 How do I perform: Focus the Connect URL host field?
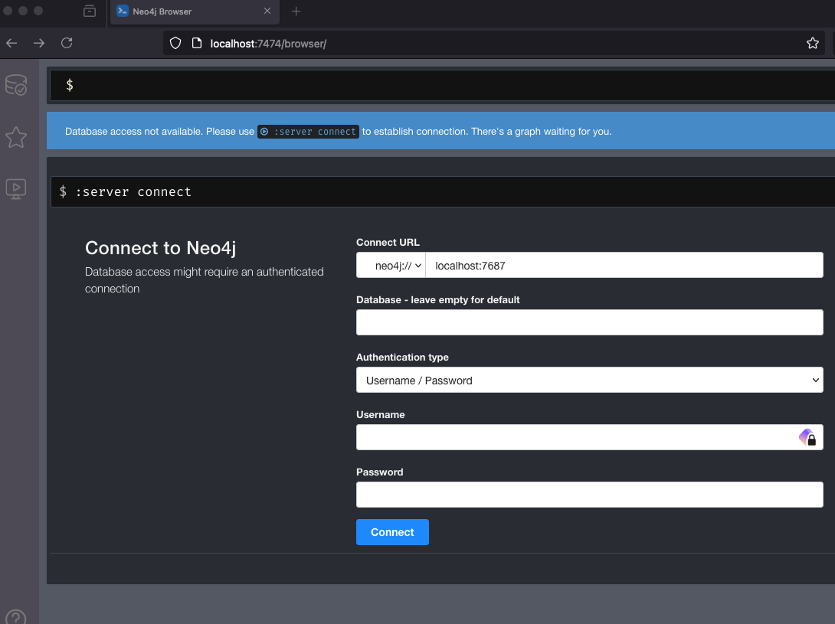click(x=624, y=266)
